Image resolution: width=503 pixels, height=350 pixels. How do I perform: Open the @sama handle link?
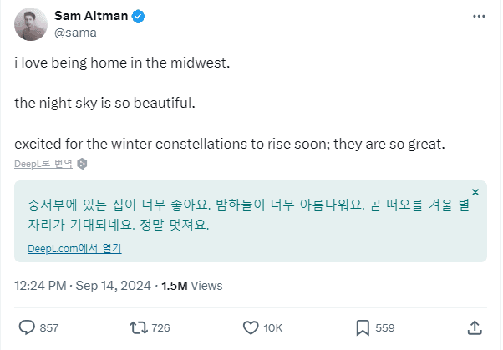point(74,33)
